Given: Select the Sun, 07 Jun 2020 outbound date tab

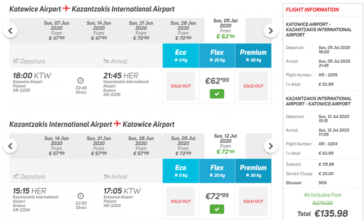Looking at the screenshot, I should pyautogui.click(x=56, y=30).
